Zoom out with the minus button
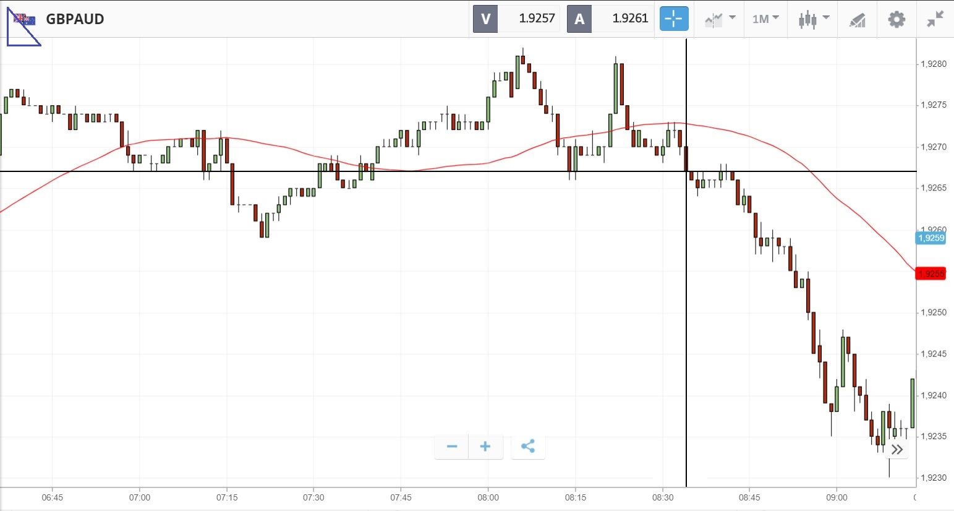 click(452, 447)
